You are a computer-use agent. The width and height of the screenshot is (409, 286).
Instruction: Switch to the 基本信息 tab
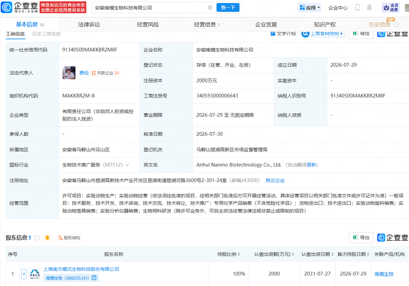coord(30,24)
